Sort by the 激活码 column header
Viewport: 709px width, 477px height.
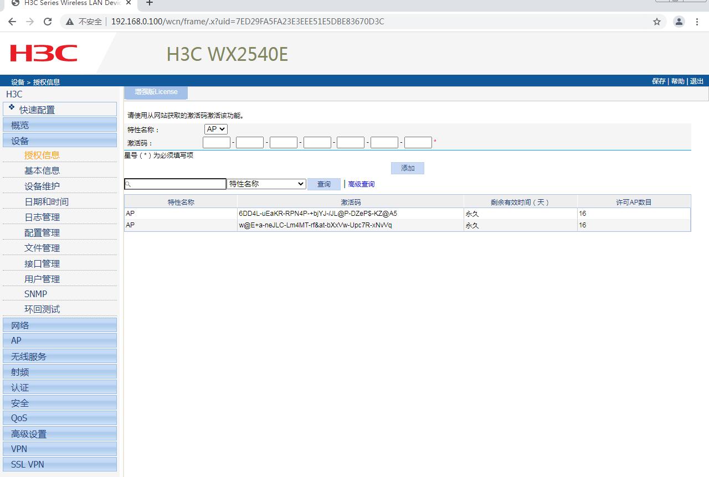point(351,202)
